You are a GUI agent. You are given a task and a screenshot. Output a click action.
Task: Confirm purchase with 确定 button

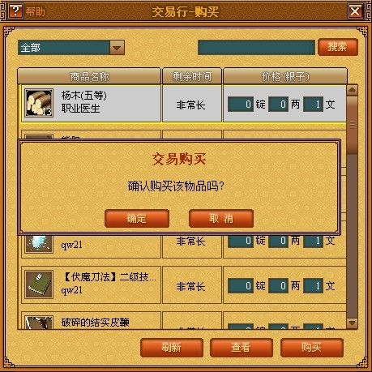[x=137, y=219]
